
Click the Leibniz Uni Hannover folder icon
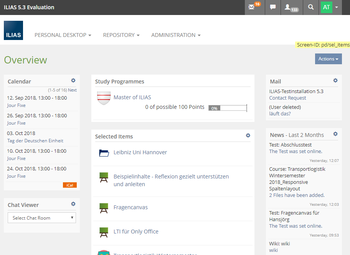coord(104,153)
